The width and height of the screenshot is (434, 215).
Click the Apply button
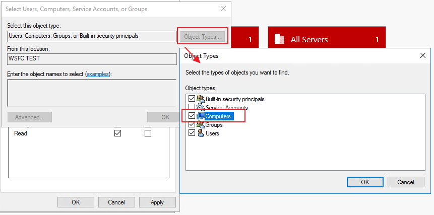pos(157,202)
